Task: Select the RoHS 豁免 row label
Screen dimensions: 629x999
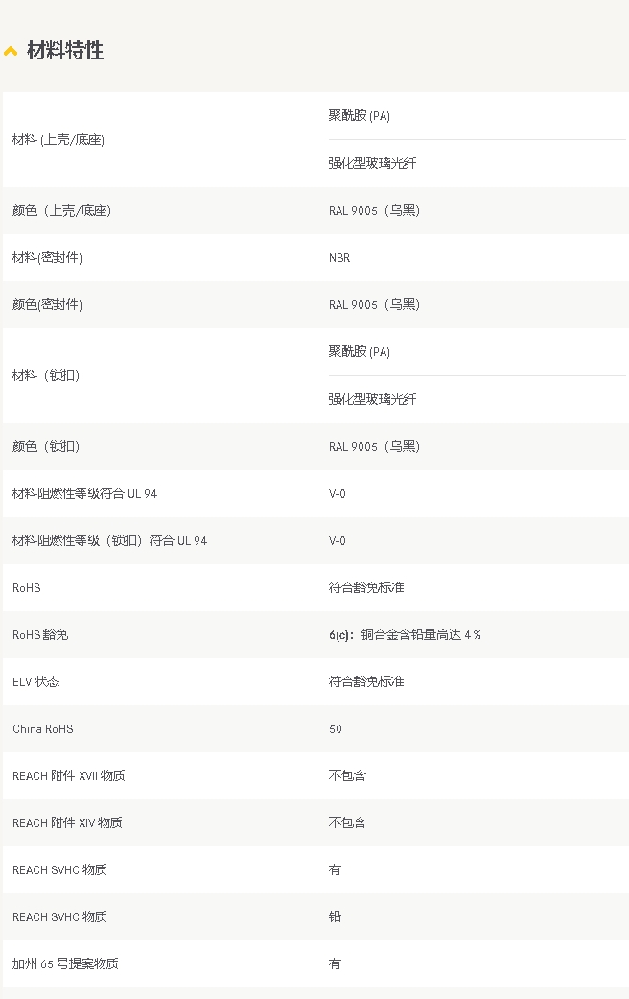Action: point(40,635)
